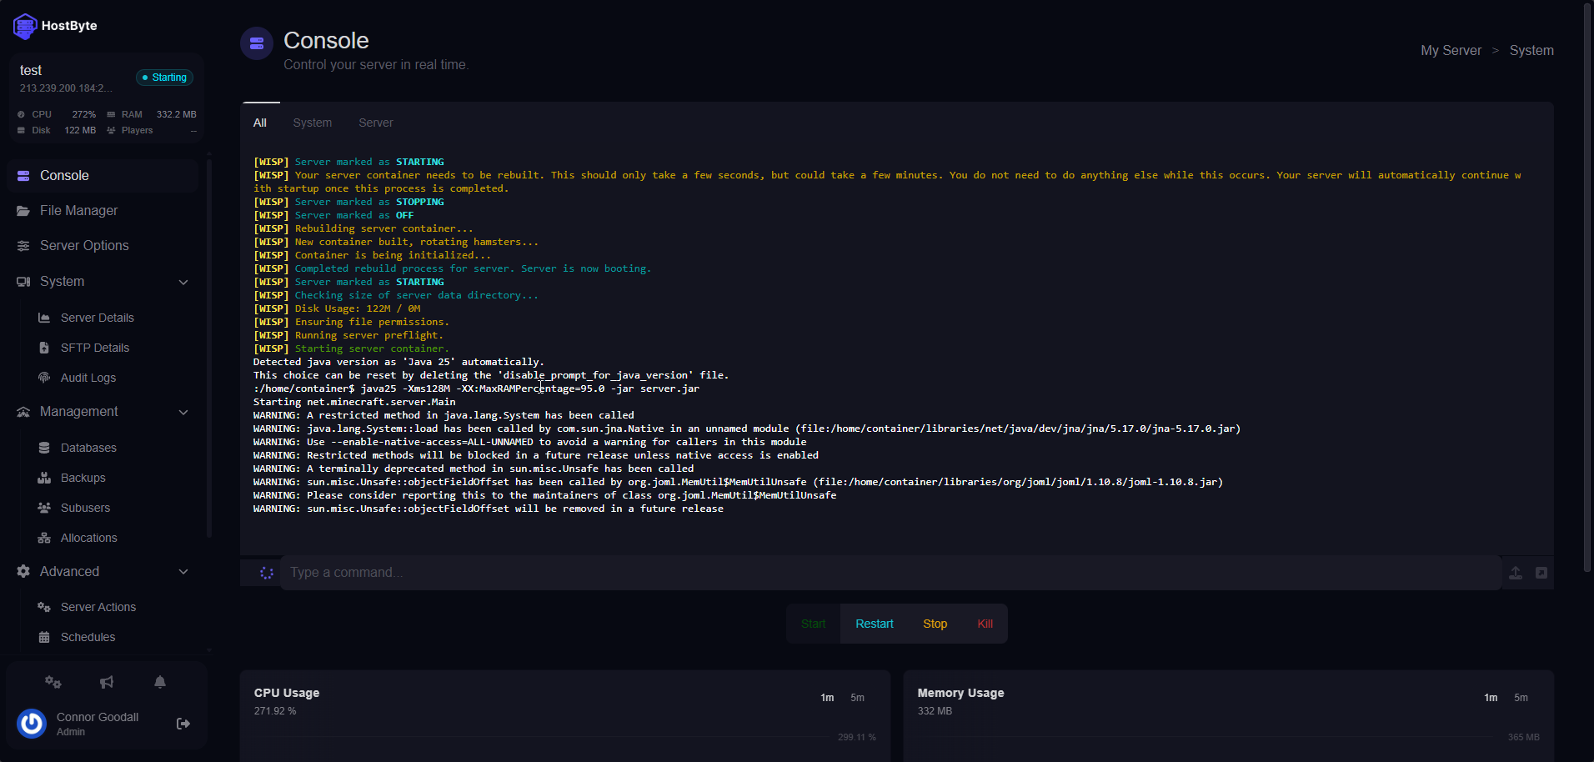
Task: Click the Console header server icon
Action: click(x=257, y=43)
